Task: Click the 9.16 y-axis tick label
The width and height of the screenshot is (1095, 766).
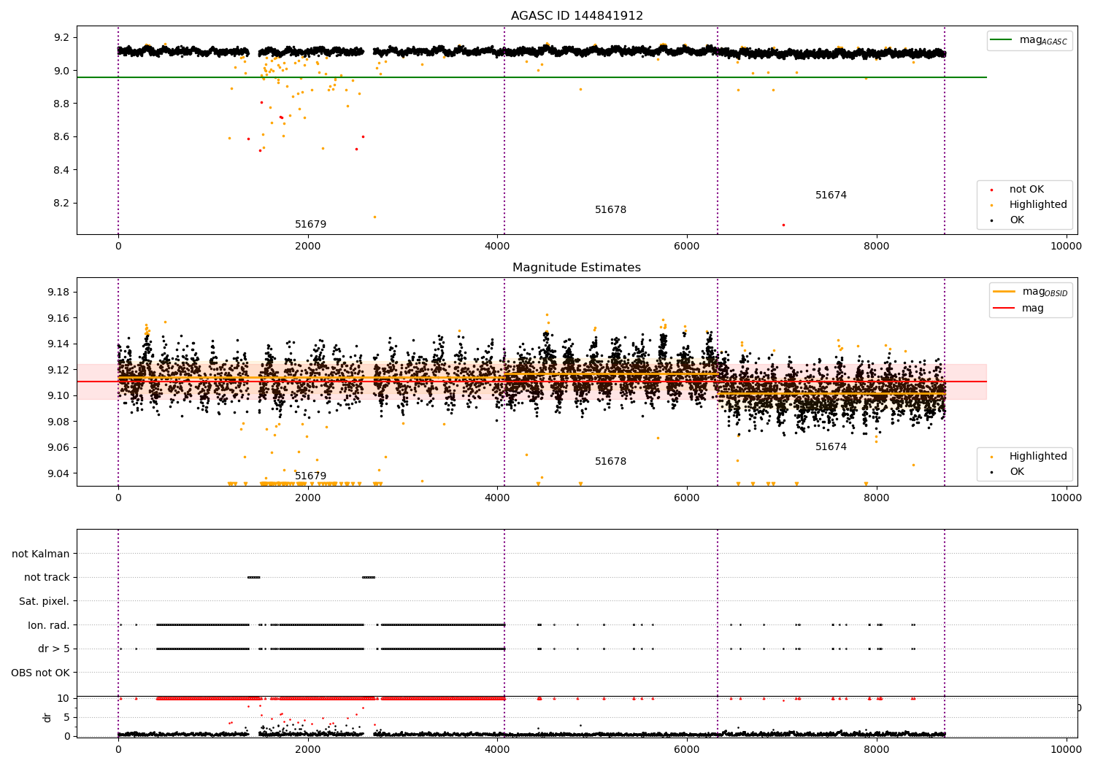Action: tap(59, 319)
